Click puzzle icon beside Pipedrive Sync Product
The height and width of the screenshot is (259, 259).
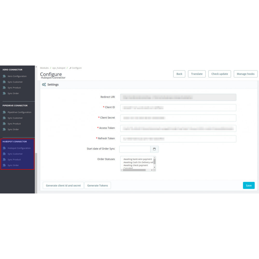4,124
